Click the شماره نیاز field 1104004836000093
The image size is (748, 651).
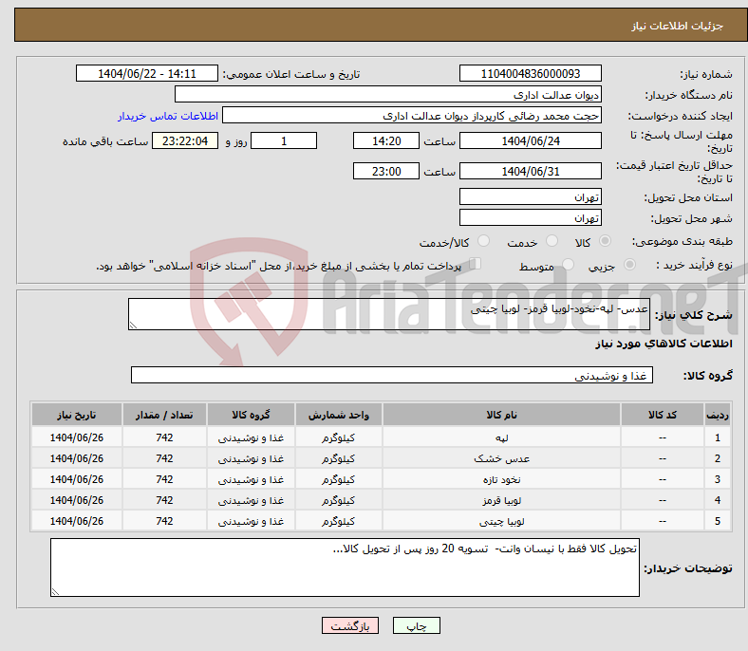pos(530,73)
